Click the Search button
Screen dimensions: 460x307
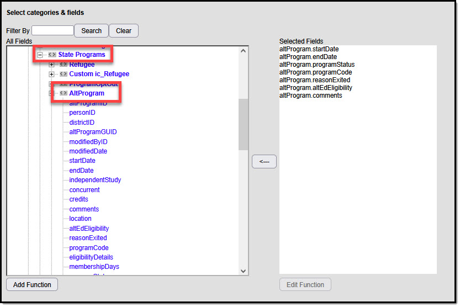[x=91, y=31]
